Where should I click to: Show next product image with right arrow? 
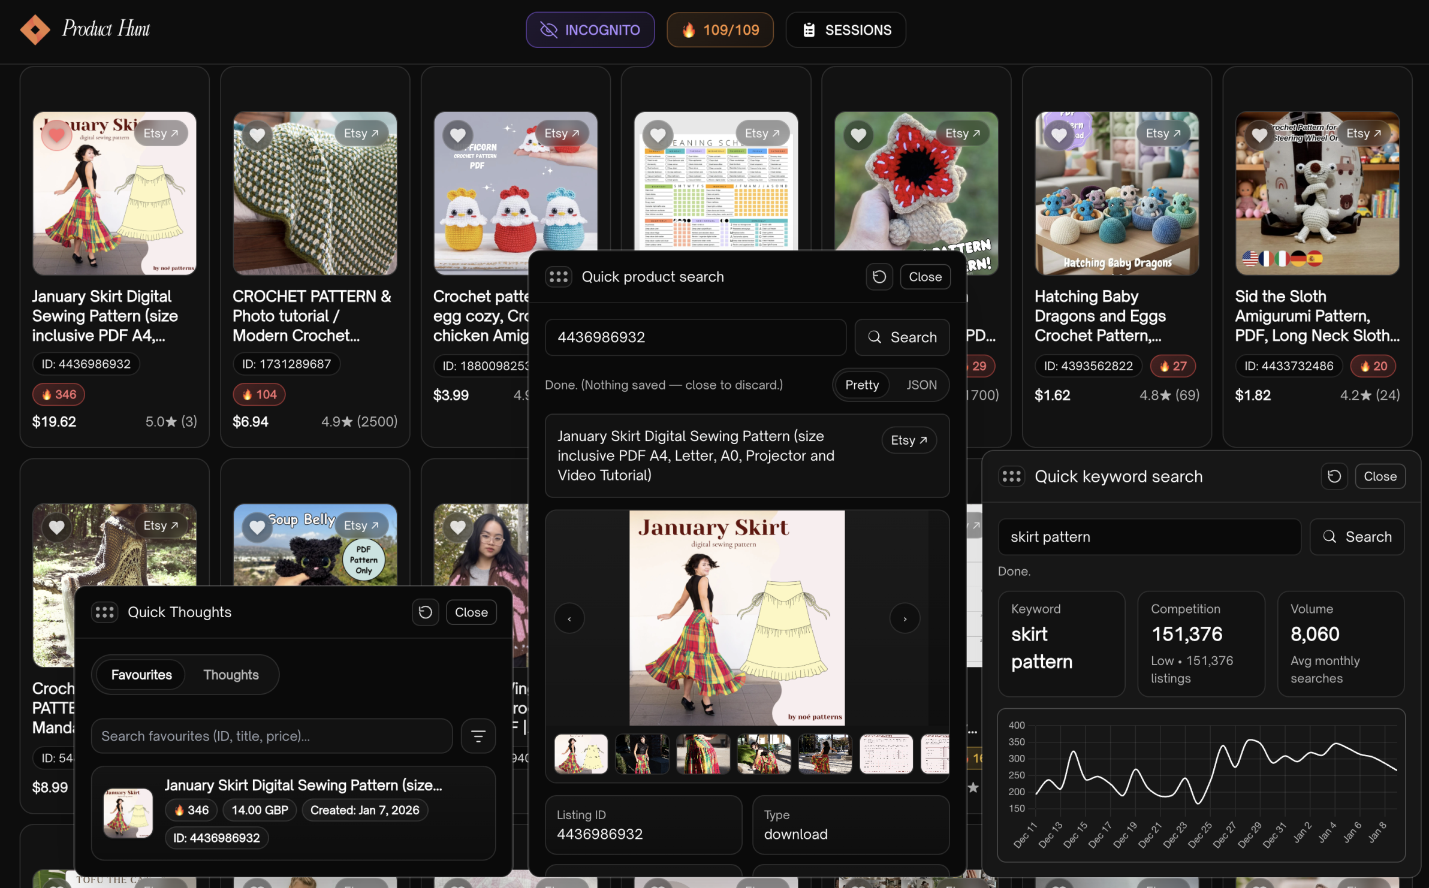905,618
